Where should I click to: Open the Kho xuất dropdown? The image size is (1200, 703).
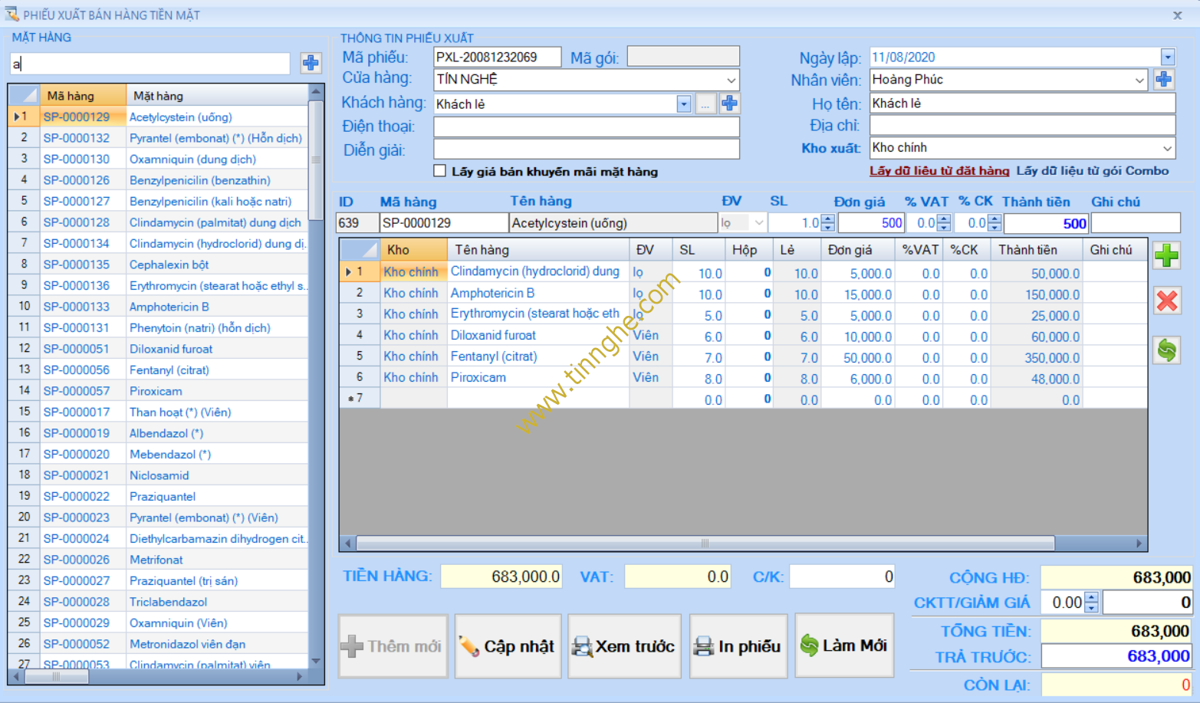1167,148
